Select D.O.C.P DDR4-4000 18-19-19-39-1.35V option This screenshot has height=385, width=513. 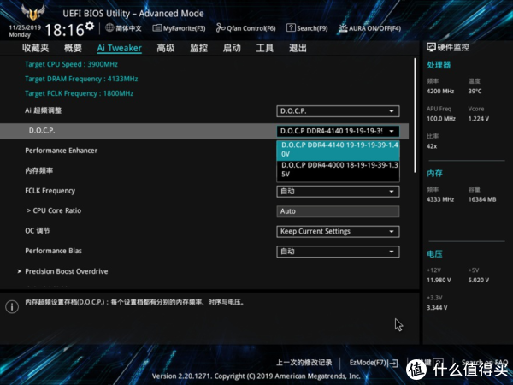[x=338, y=169]
